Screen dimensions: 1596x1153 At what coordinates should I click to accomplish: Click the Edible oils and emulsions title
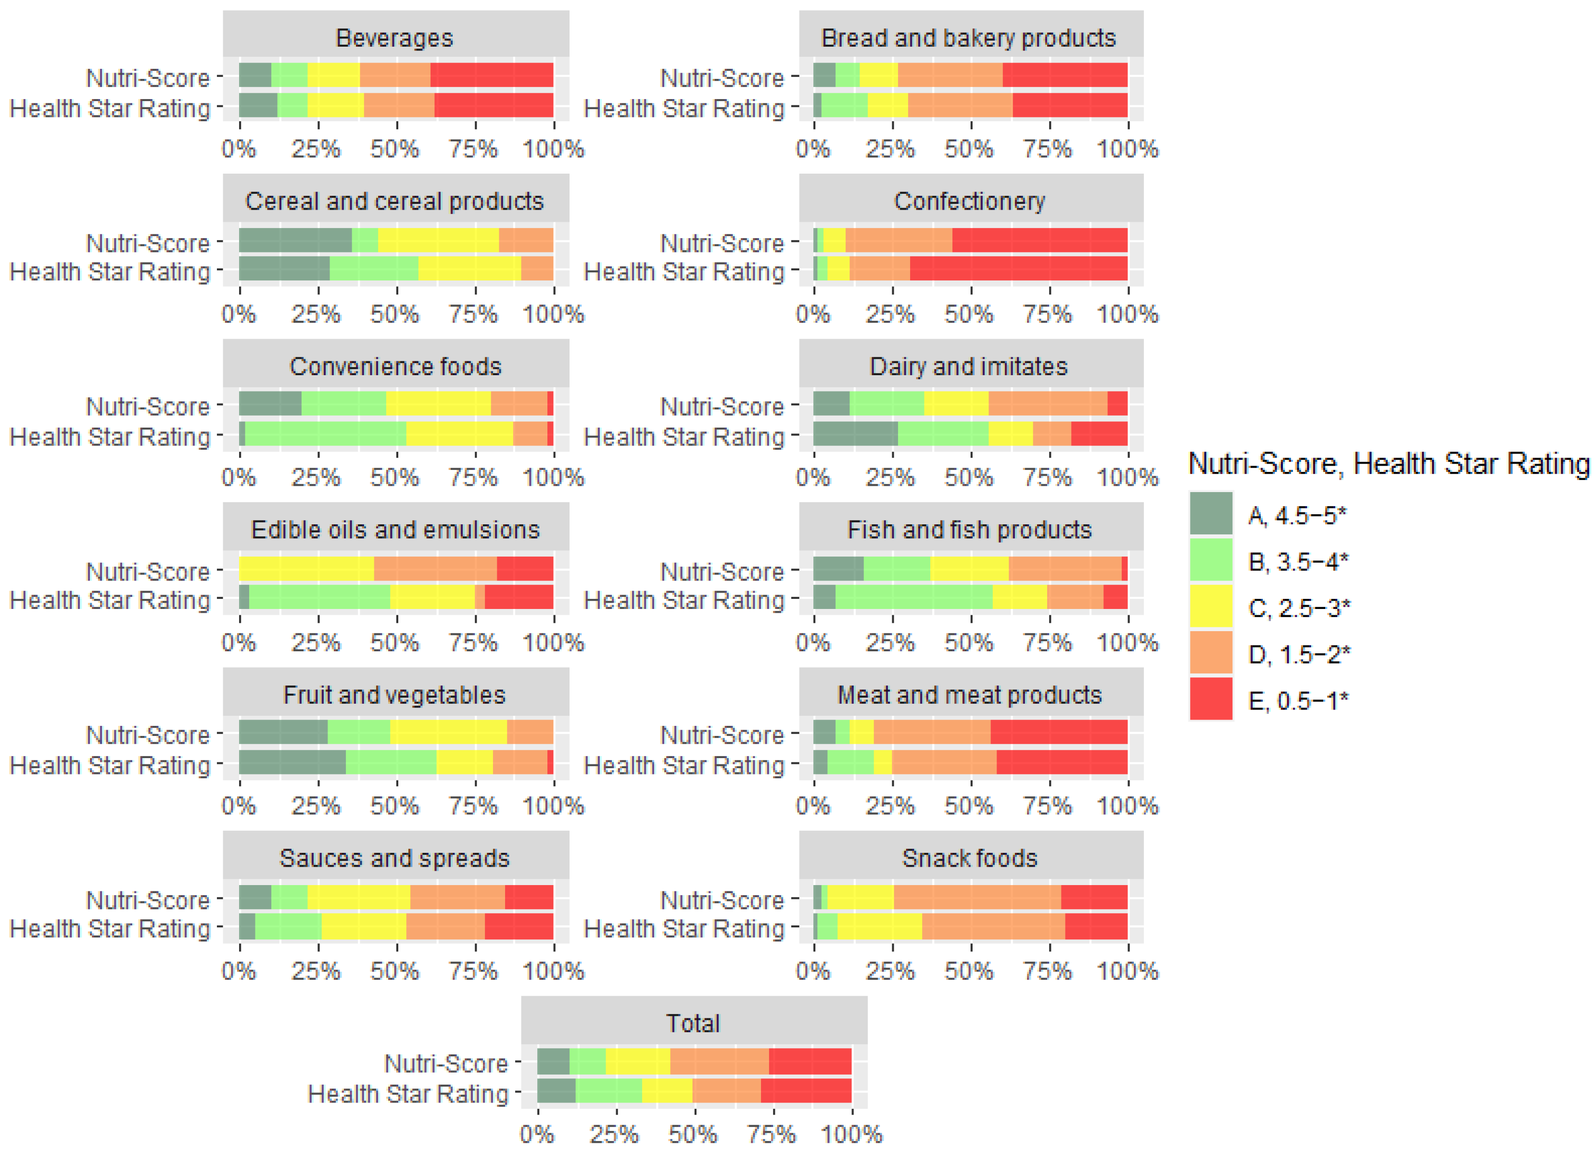pos(395,529)
